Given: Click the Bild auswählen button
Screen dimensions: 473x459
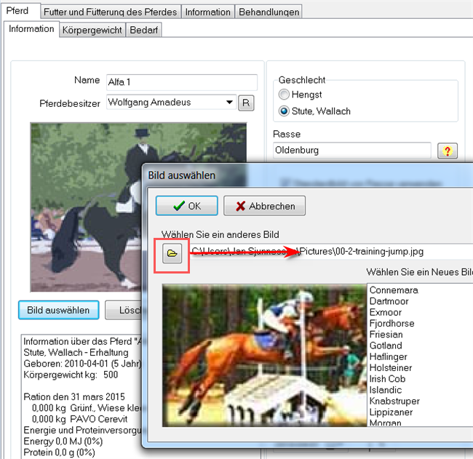Looking at the screenshot, I should 58,310.
